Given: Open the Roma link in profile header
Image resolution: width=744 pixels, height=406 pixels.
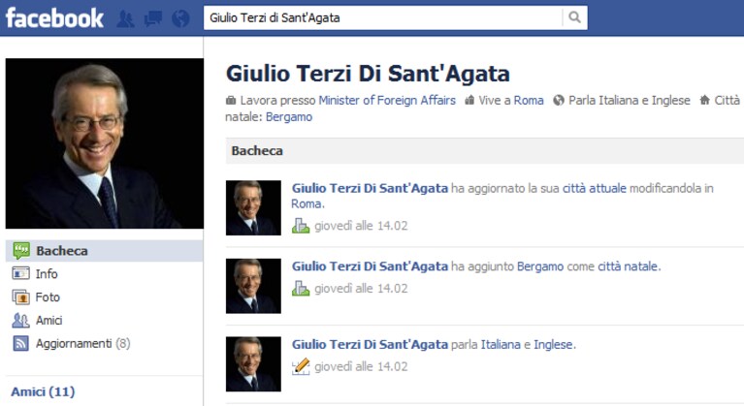Looking at the screenshot, I should click(x=529, y=101).
